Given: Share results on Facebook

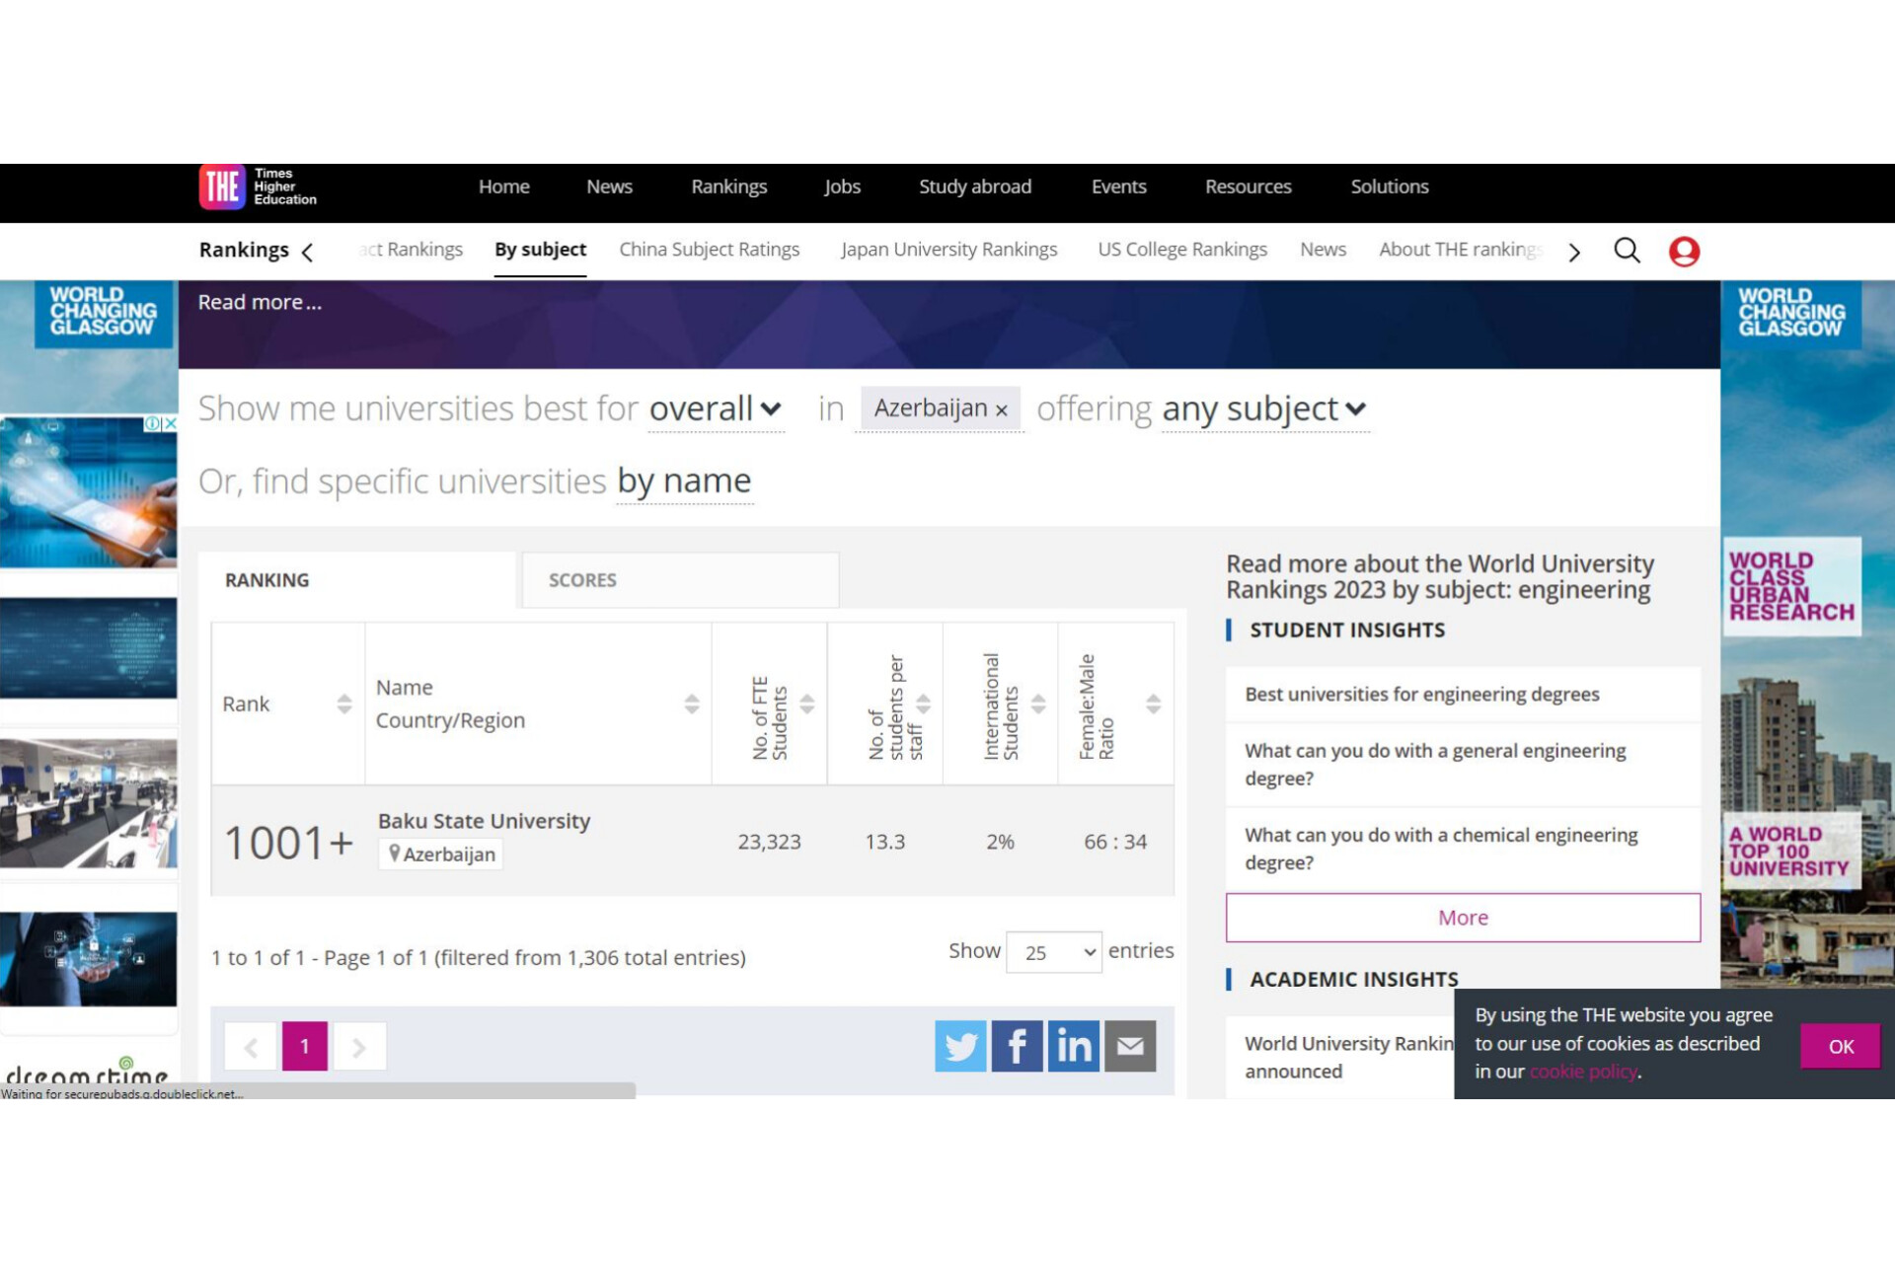Looking at the screenshot, I should point(1017,1046).
